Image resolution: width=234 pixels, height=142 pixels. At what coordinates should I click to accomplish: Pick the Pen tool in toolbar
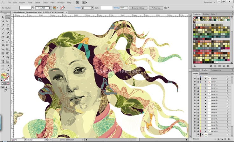[x=3, y=25]
